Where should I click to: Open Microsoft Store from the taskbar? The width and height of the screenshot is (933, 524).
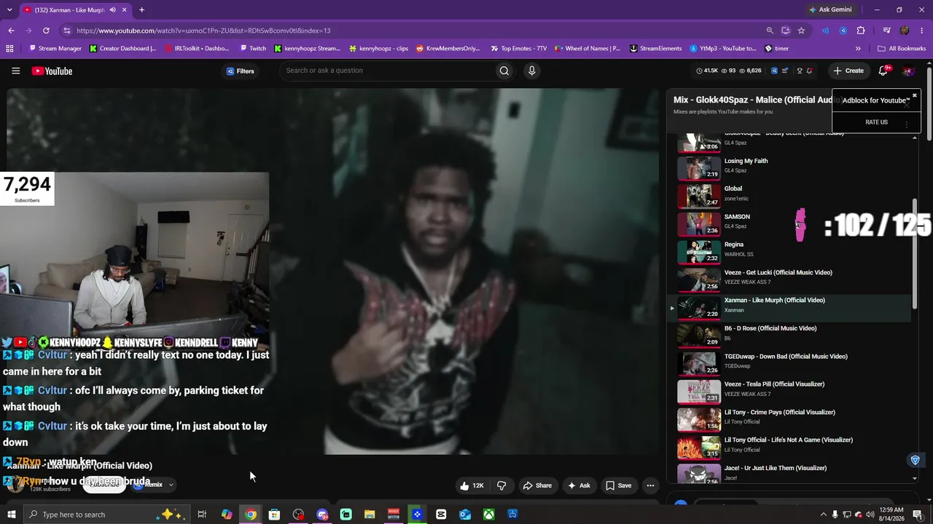(274, 515)
